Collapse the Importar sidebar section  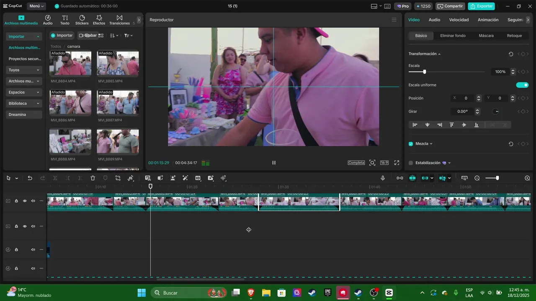point(24,36)
